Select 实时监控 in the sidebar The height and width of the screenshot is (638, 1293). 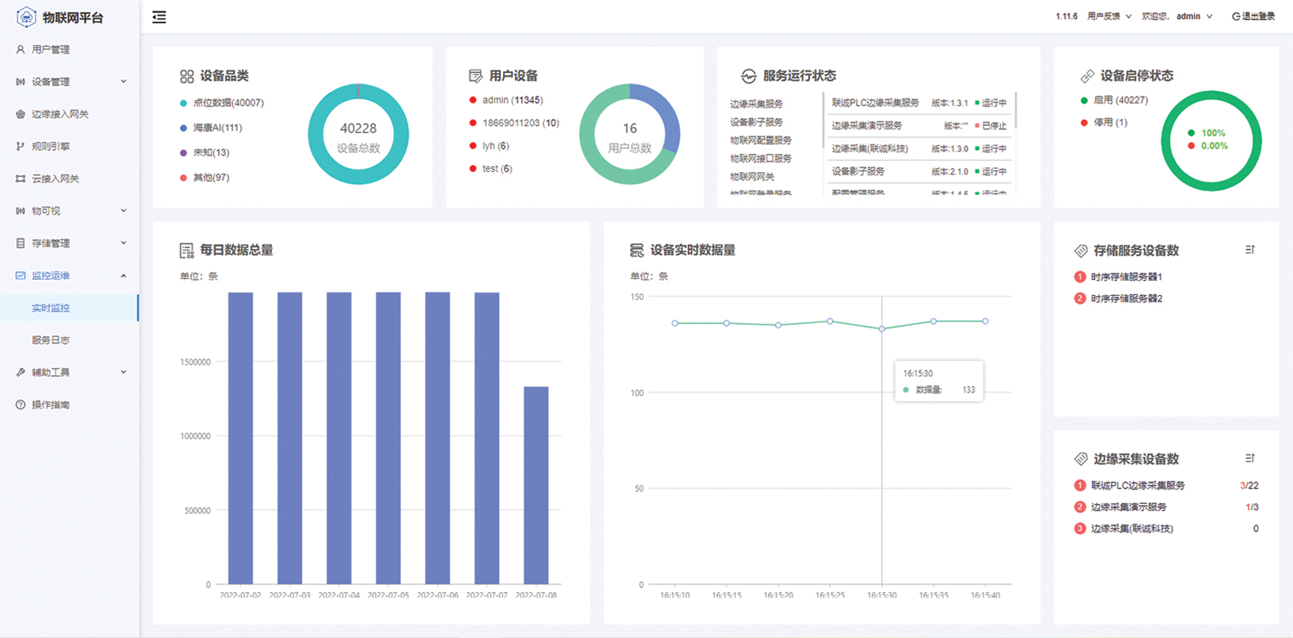click(51, 307)
